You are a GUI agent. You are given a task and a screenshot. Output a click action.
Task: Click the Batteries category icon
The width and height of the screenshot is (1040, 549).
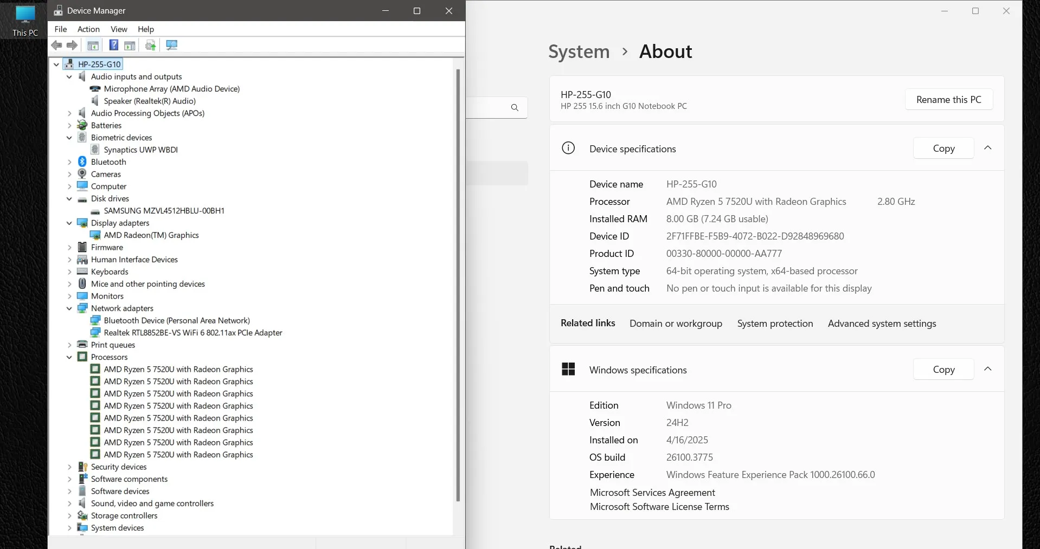point(82,125)
